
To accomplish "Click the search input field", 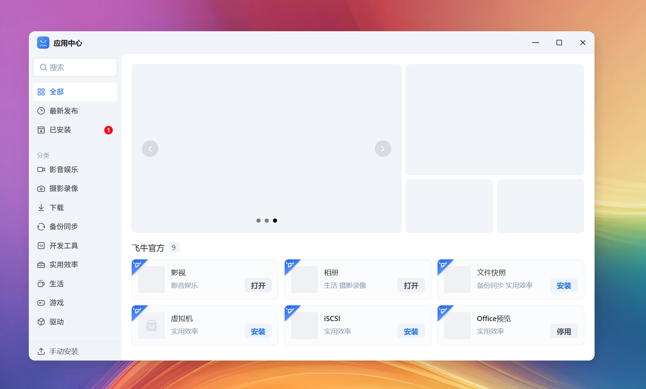I will pyautogui.click(x=75, y=67).
